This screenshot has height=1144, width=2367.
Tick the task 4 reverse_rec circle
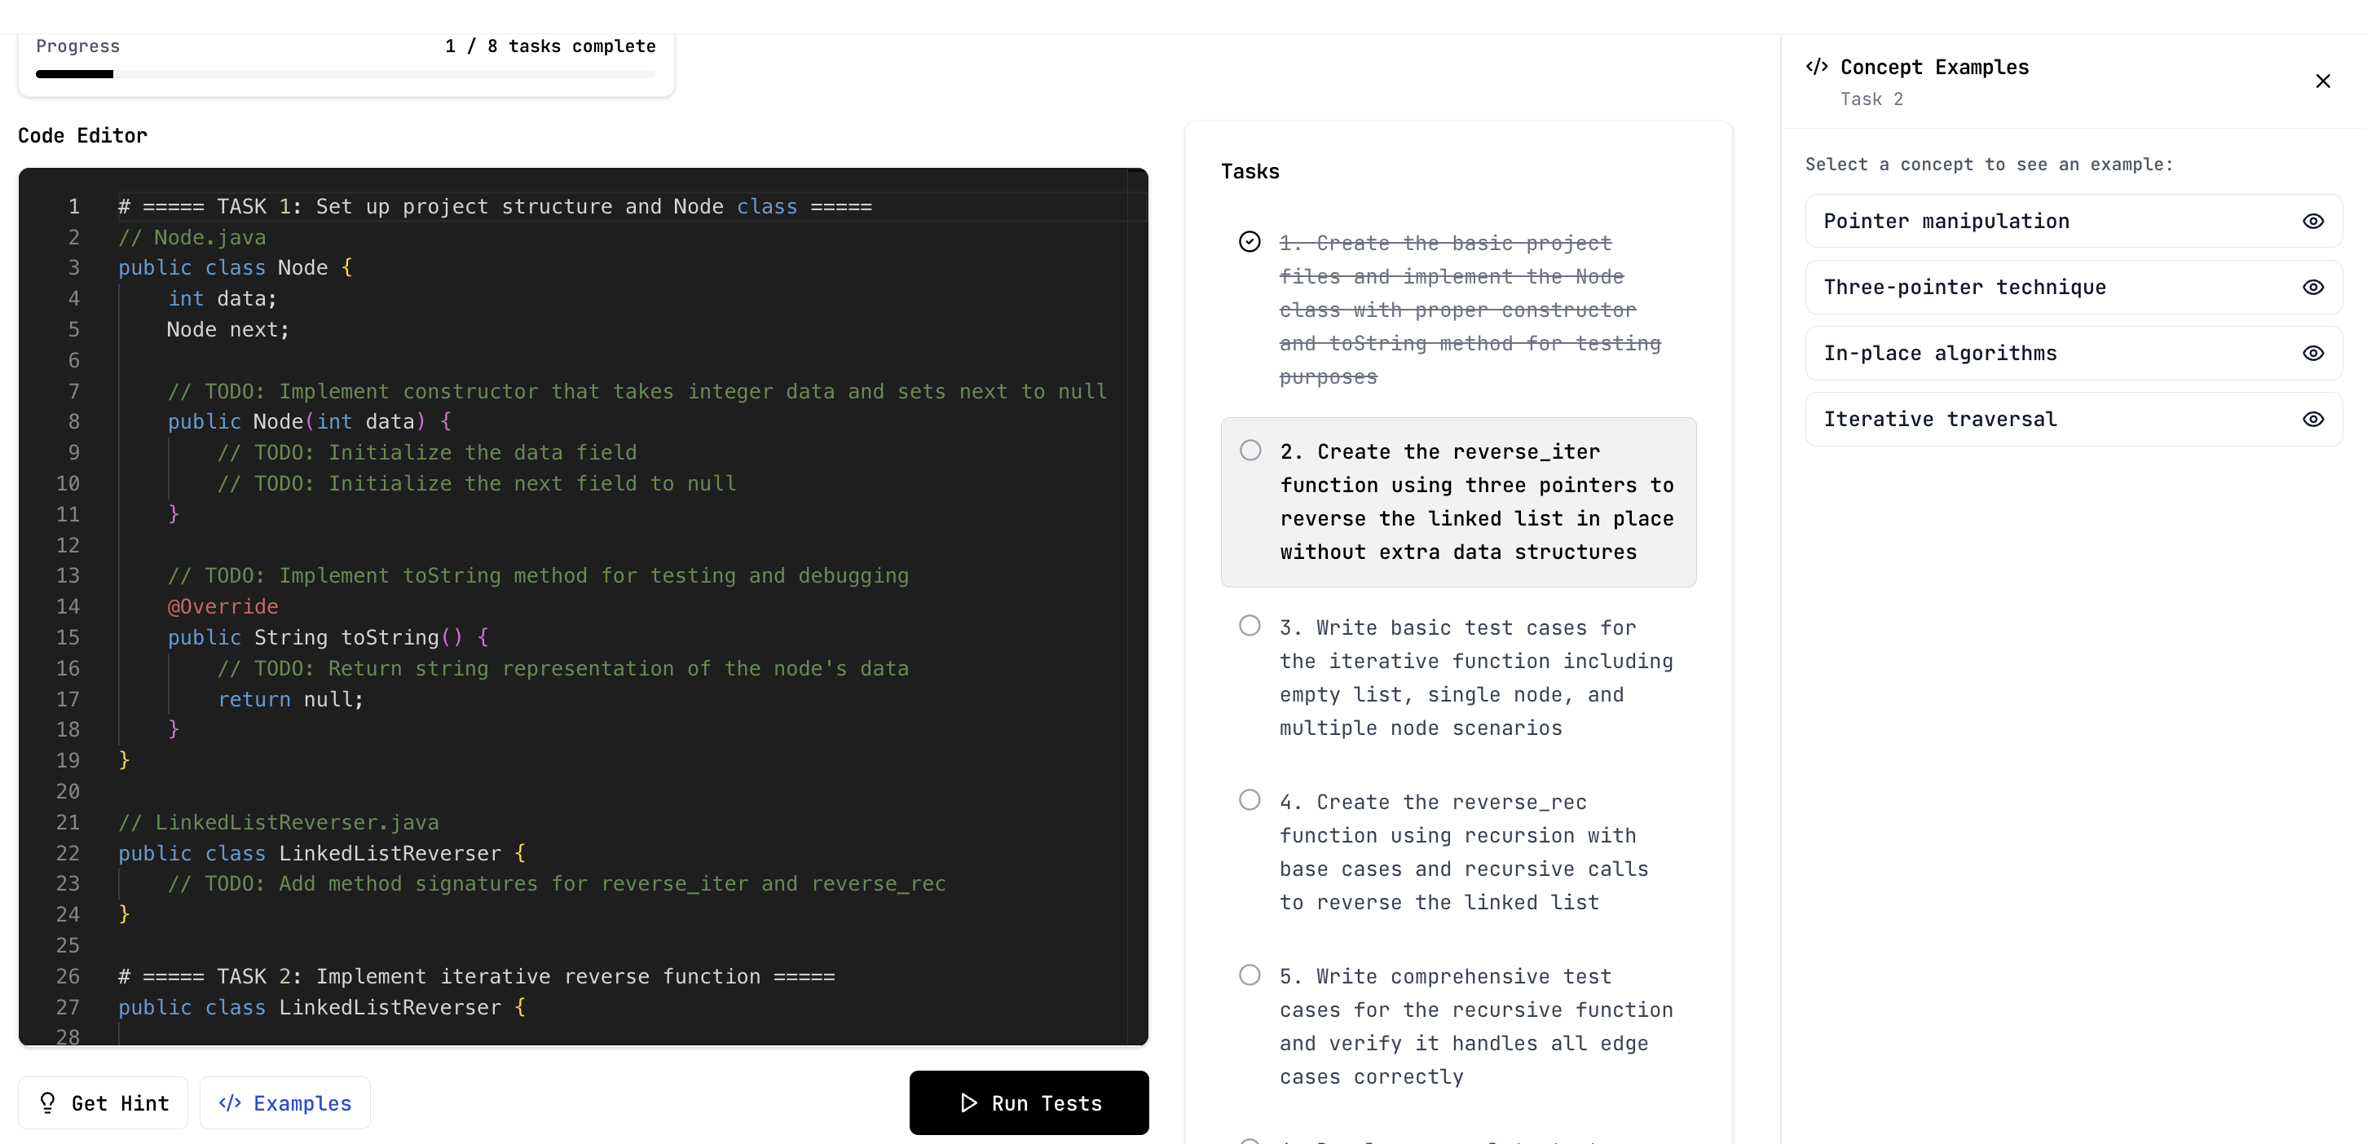pos(1250,799)
